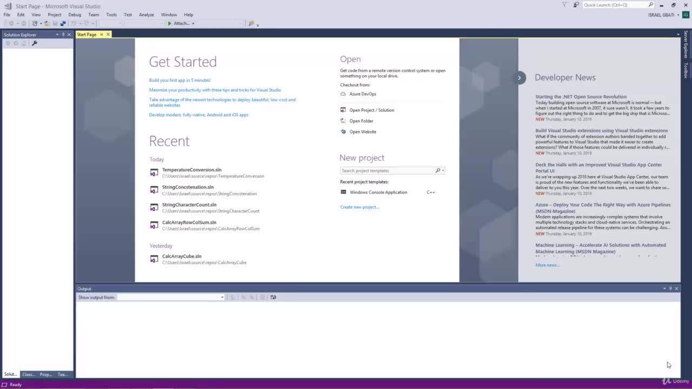Click the search magnifier in project templates box
692x389 pixels.
[x=438, y=171]
